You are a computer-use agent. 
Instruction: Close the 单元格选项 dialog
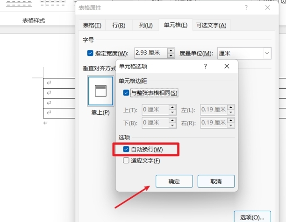click(227, 66)
